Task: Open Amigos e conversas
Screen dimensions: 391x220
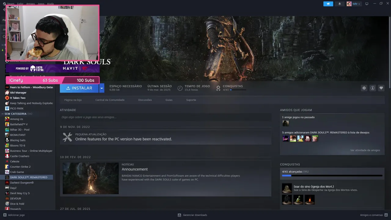Action: tap(374, 215)
